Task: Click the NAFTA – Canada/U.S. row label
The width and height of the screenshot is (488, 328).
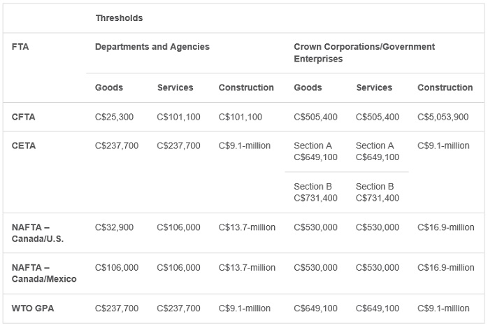Action: coord(38,233)
